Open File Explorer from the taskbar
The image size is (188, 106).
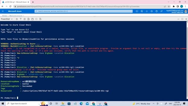pos(63,103)
